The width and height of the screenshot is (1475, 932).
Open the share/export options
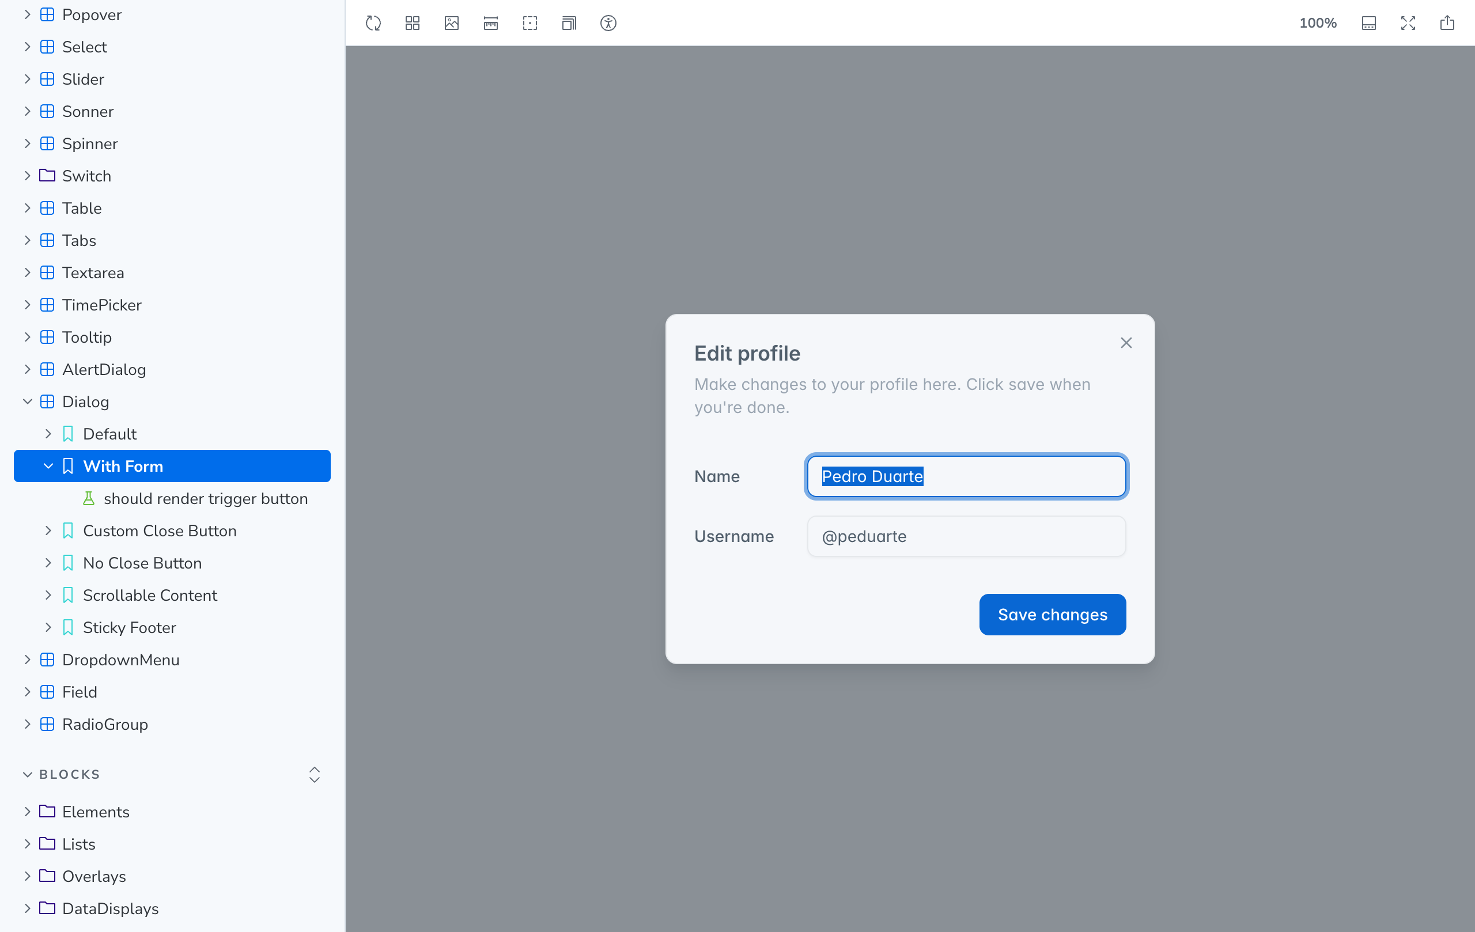[x=1447, y=22]
